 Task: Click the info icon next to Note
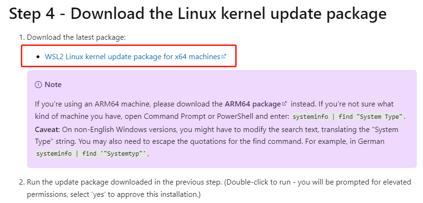pos(38,84)
